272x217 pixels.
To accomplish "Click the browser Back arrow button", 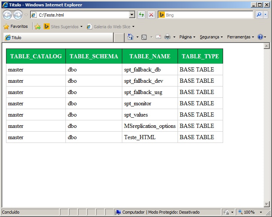I will point(7,15).
